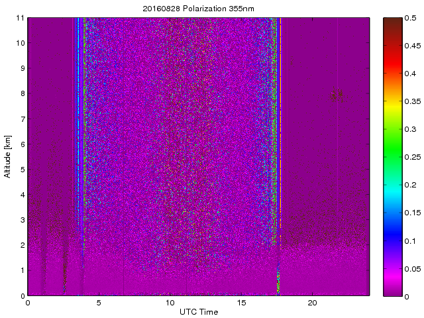Click colorbar tick label 0.25

coord(413,157)
